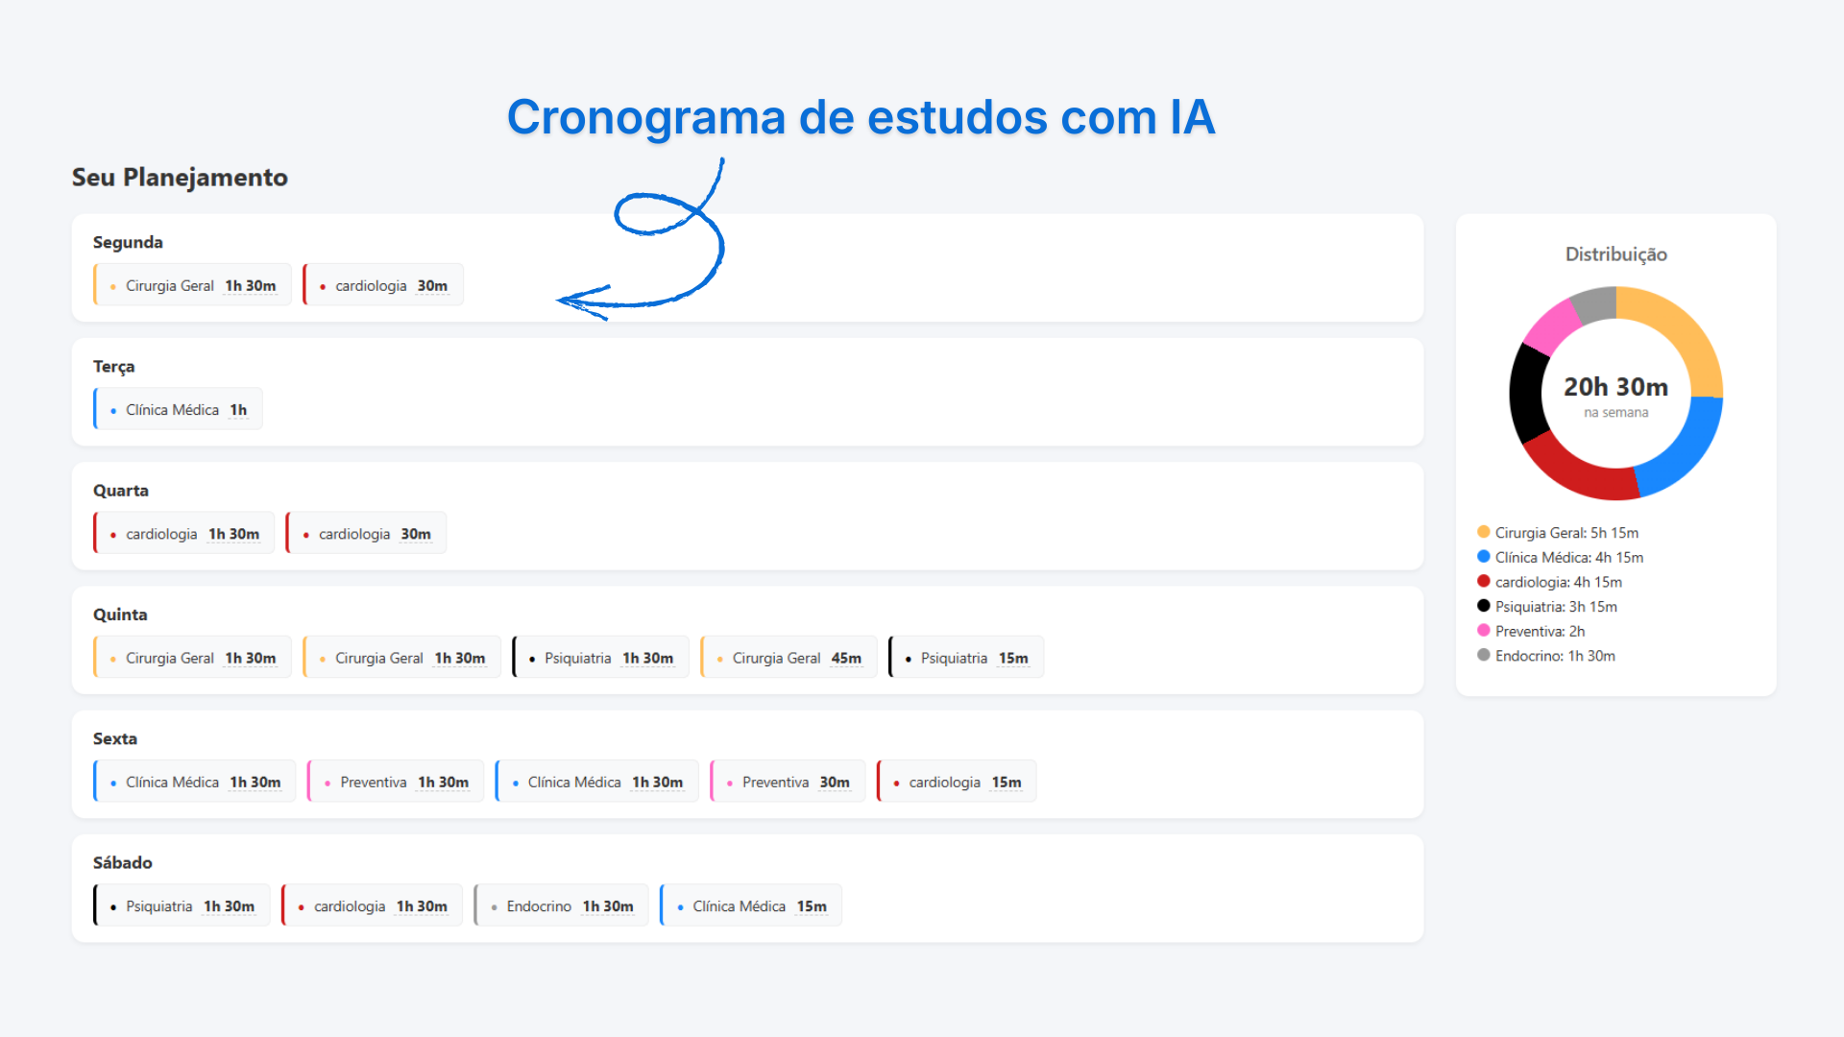Click the 20h 30m total in the chart center
This screenshot has width=1844, height=1037.
pyautogui.click(x=1614, y=388)
